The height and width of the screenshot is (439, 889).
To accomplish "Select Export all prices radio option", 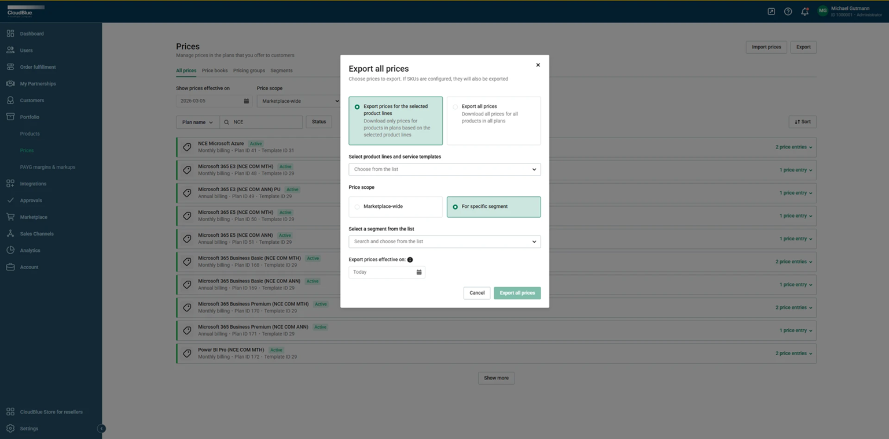I will (455, 107).
